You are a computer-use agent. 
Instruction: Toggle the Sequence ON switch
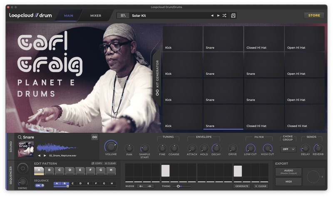pos(40,185)
